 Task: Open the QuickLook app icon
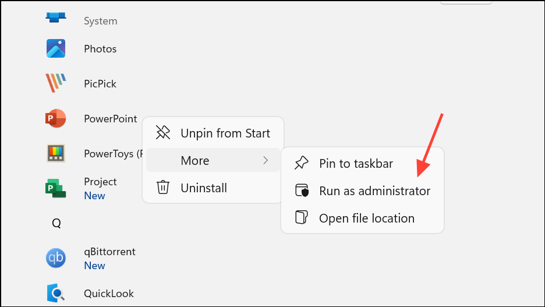coord(56,293)
